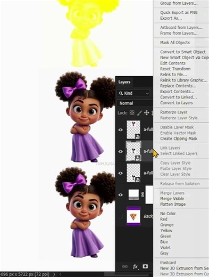Image resolution: width=209 pixels, height=277 pixels.
Task: Select the Layers panel tab
Action: pyautogui.click(x=124, y=82)
